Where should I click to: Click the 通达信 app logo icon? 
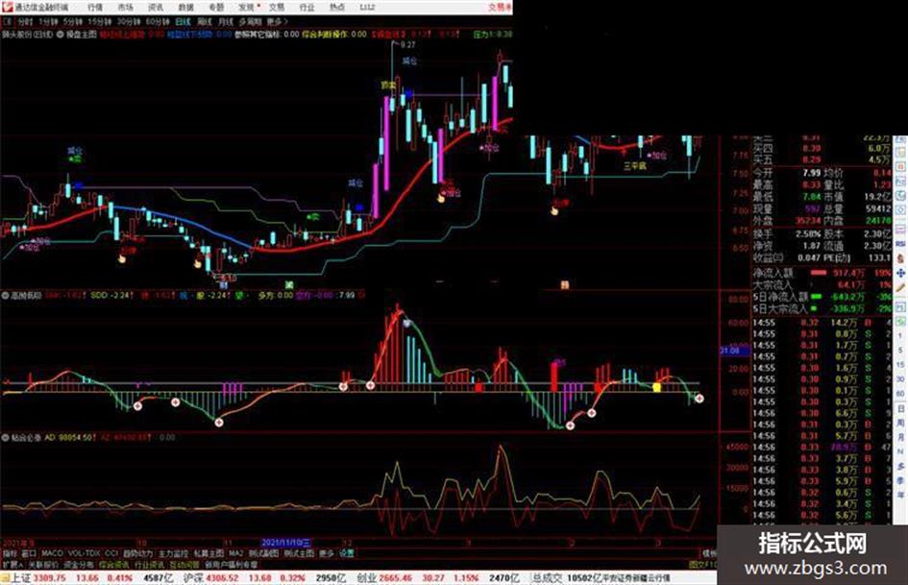[x=8, y=7]
